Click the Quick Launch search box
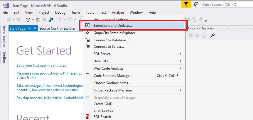 (x=227, y=5)
